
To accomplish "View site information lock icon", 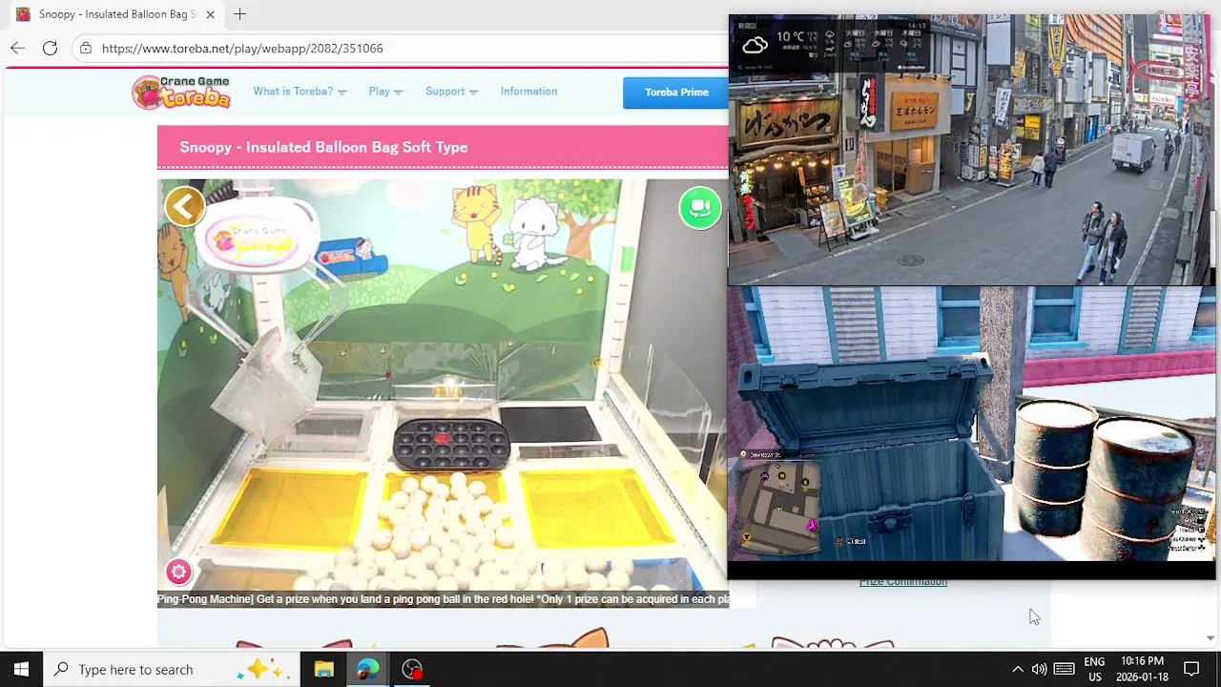I will (86, 48).
